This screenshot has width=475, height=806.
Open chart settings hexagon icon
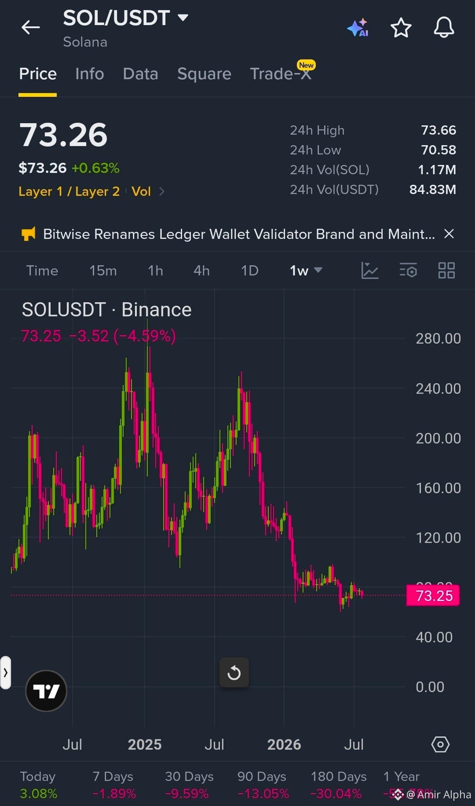pos(440,744)
